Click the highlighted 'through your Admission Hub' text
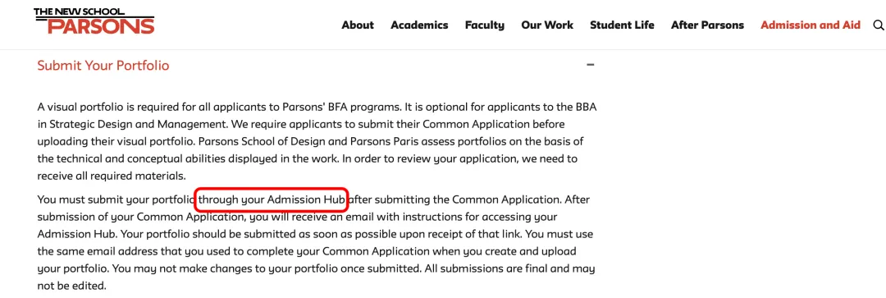886x298 pixels. coord(272,199)
